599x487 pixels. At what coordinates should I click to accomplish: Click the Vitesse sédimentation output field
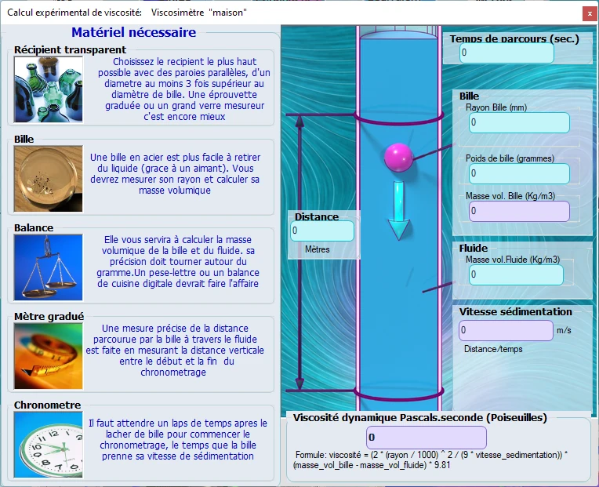[506, 330]
